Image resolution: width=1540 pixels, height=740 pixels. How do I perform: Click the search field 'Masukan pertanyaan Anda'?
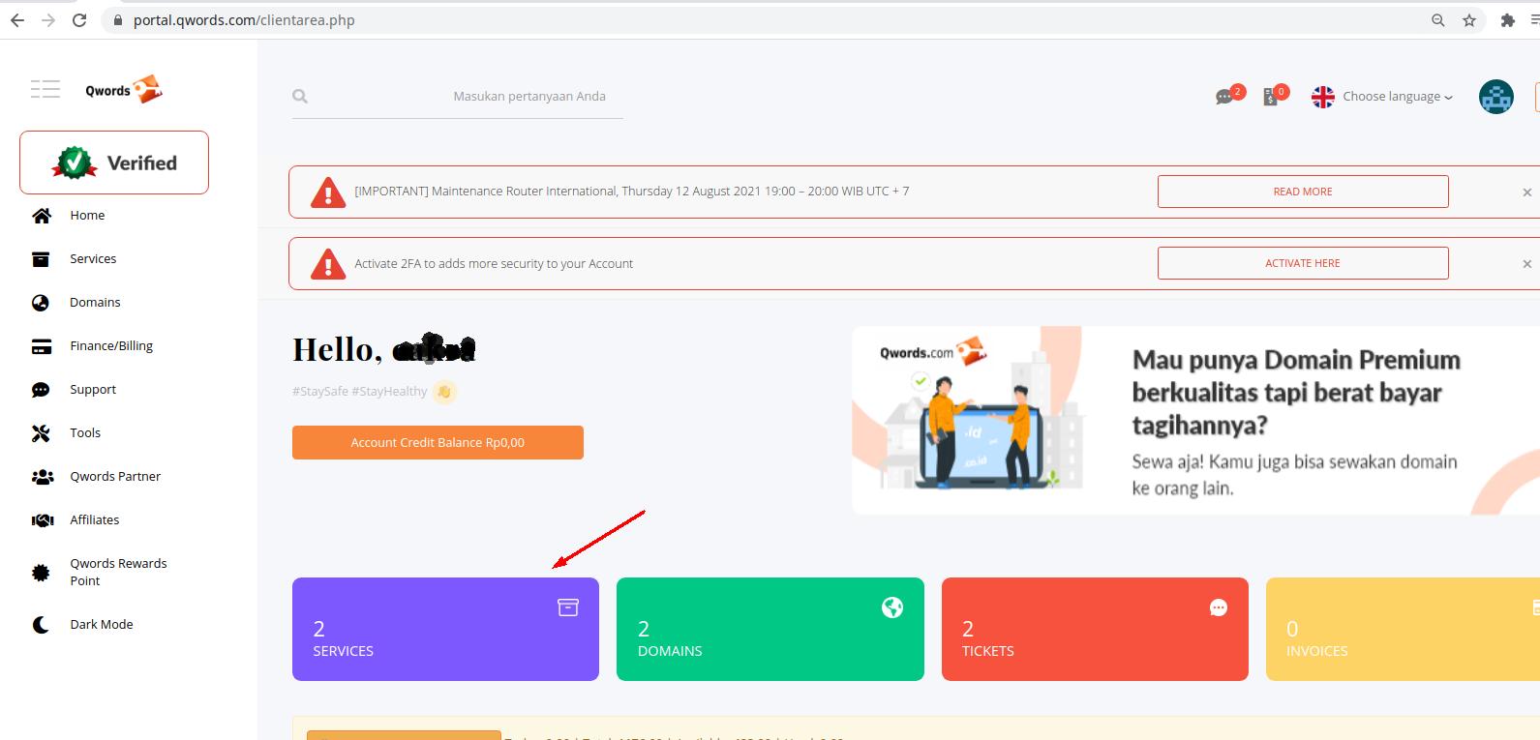tap(528, 97)
